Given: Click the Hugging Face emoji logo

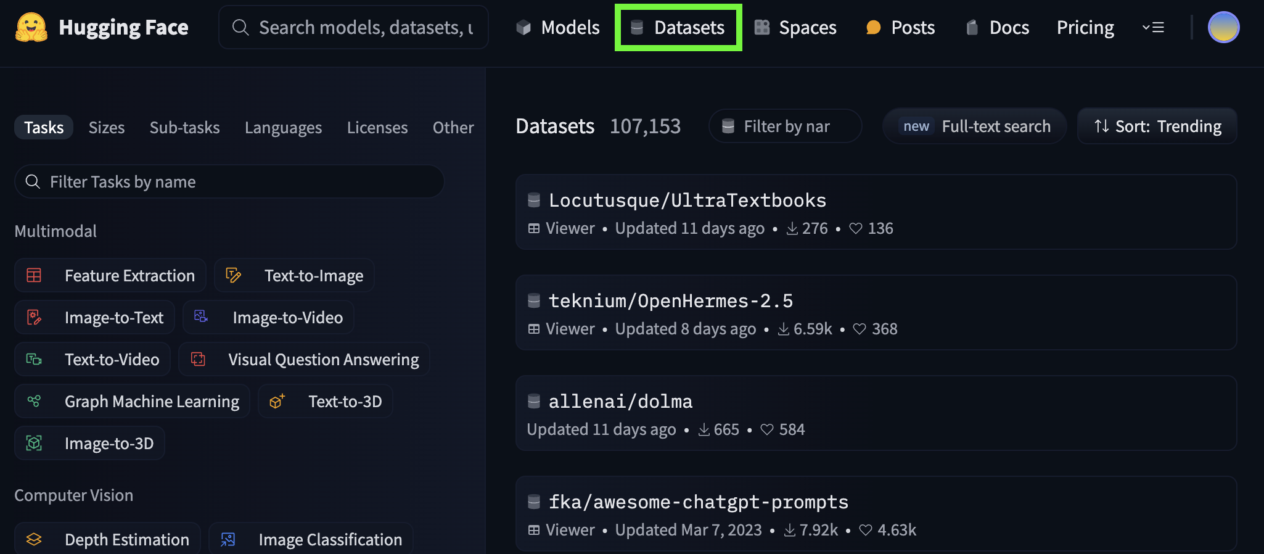Looking at the screenshot, I should pyautogui.click(x=31, y=27).
